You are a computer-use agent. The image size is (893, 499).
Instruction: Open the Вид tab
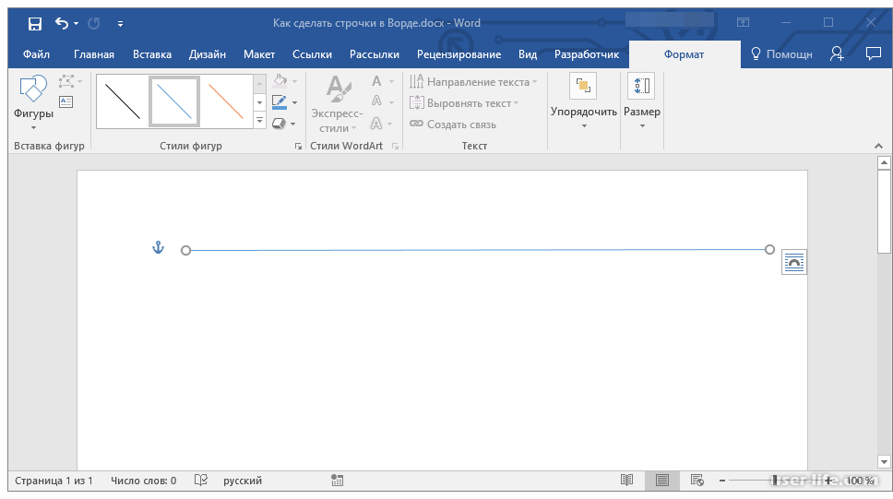[x=528, y=54]
